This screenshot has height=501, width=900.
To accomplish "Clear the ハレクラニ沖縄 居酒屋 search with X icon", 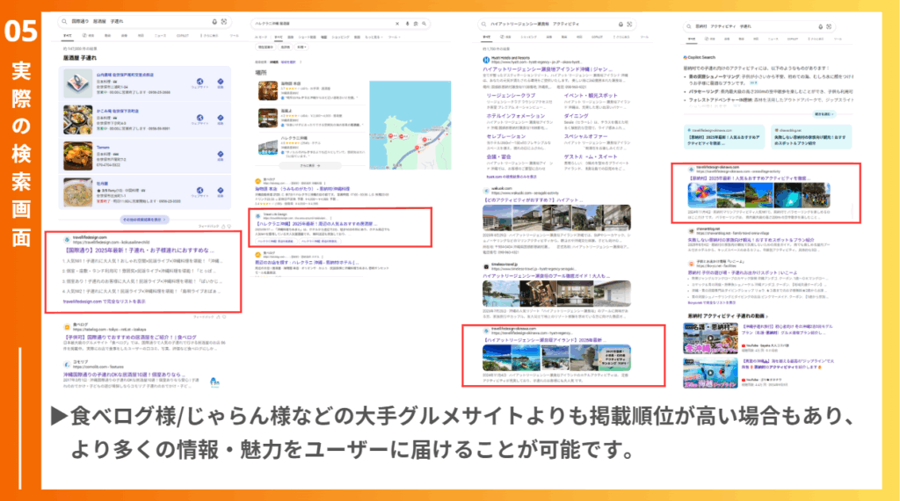I will click(397, 24).
